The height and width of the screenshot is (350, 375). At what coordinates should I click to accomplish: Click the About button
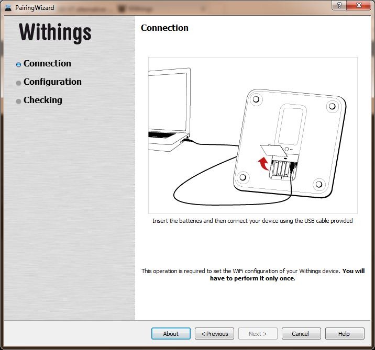click(171, 333)
